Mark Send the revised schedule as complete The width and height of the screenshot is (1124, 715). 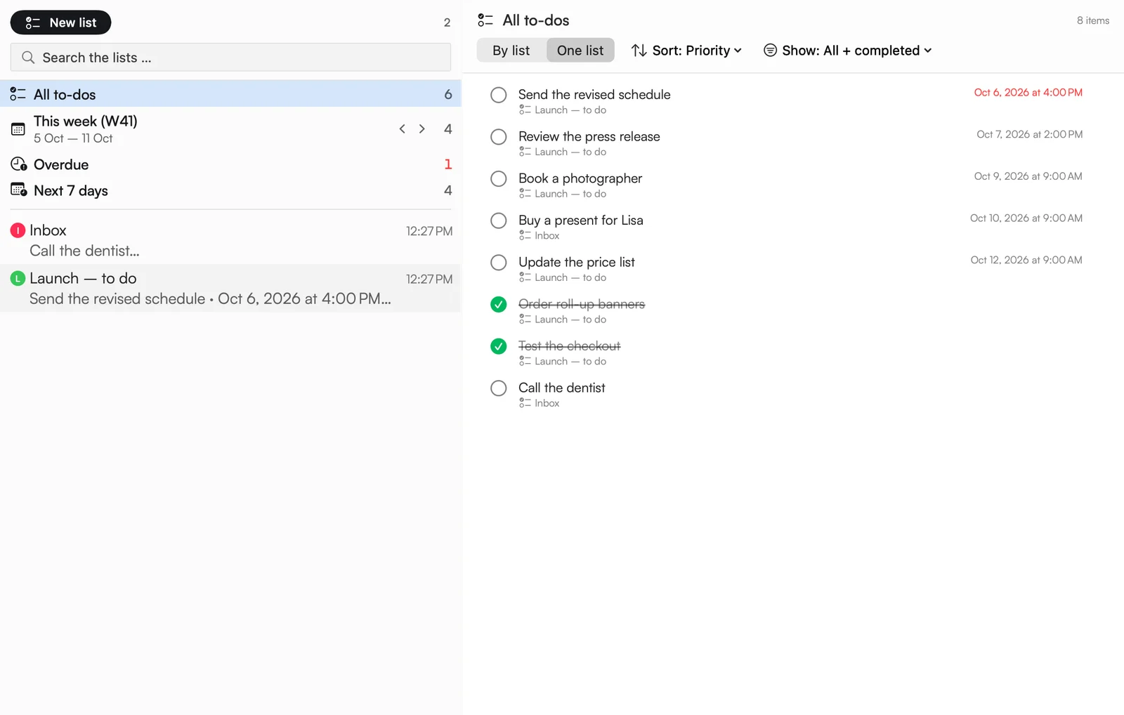[498, 95]
